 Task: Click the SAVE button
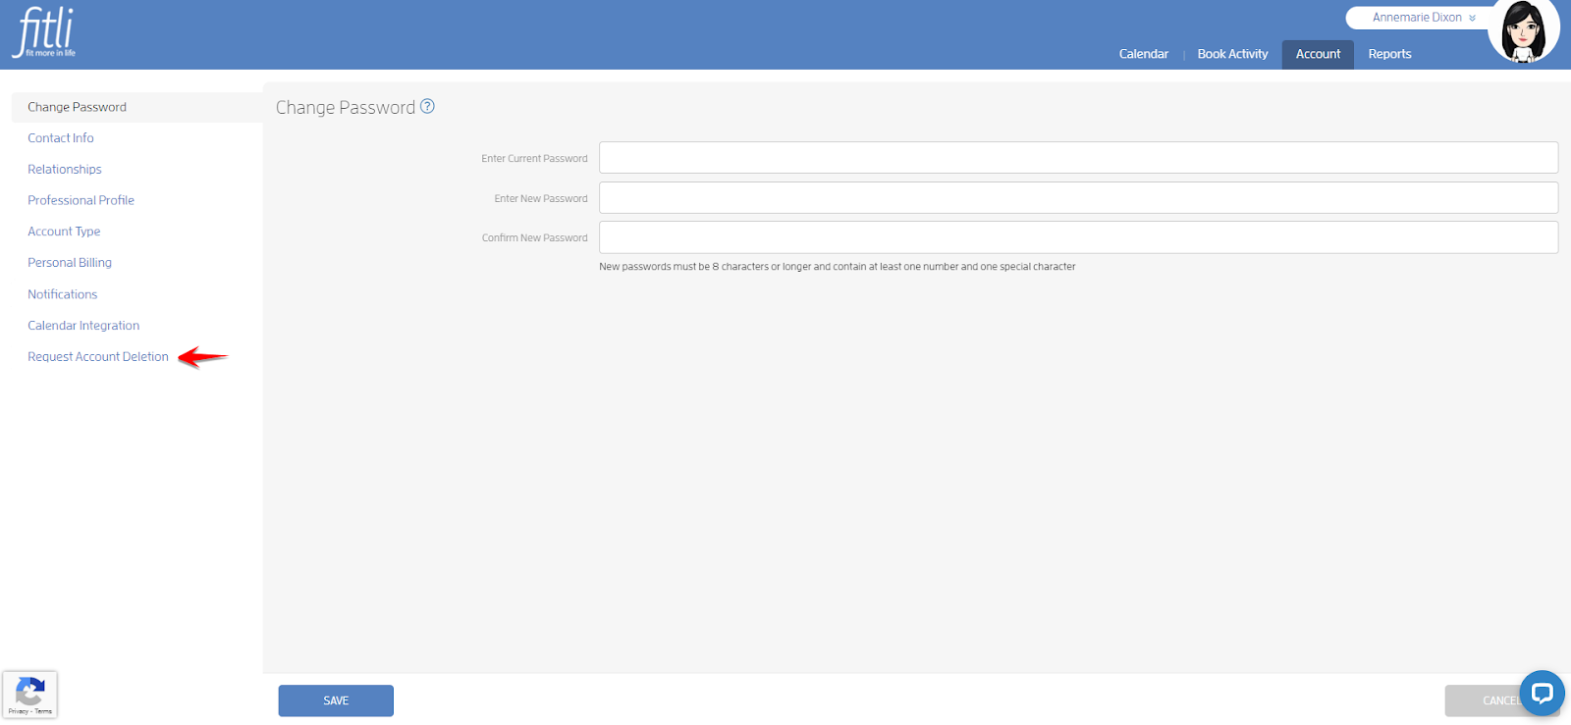click(336, 700)
